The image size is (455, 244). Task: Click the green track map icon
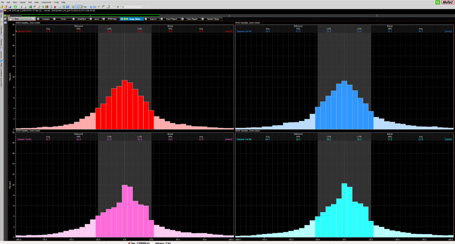(x=30, y=7)
